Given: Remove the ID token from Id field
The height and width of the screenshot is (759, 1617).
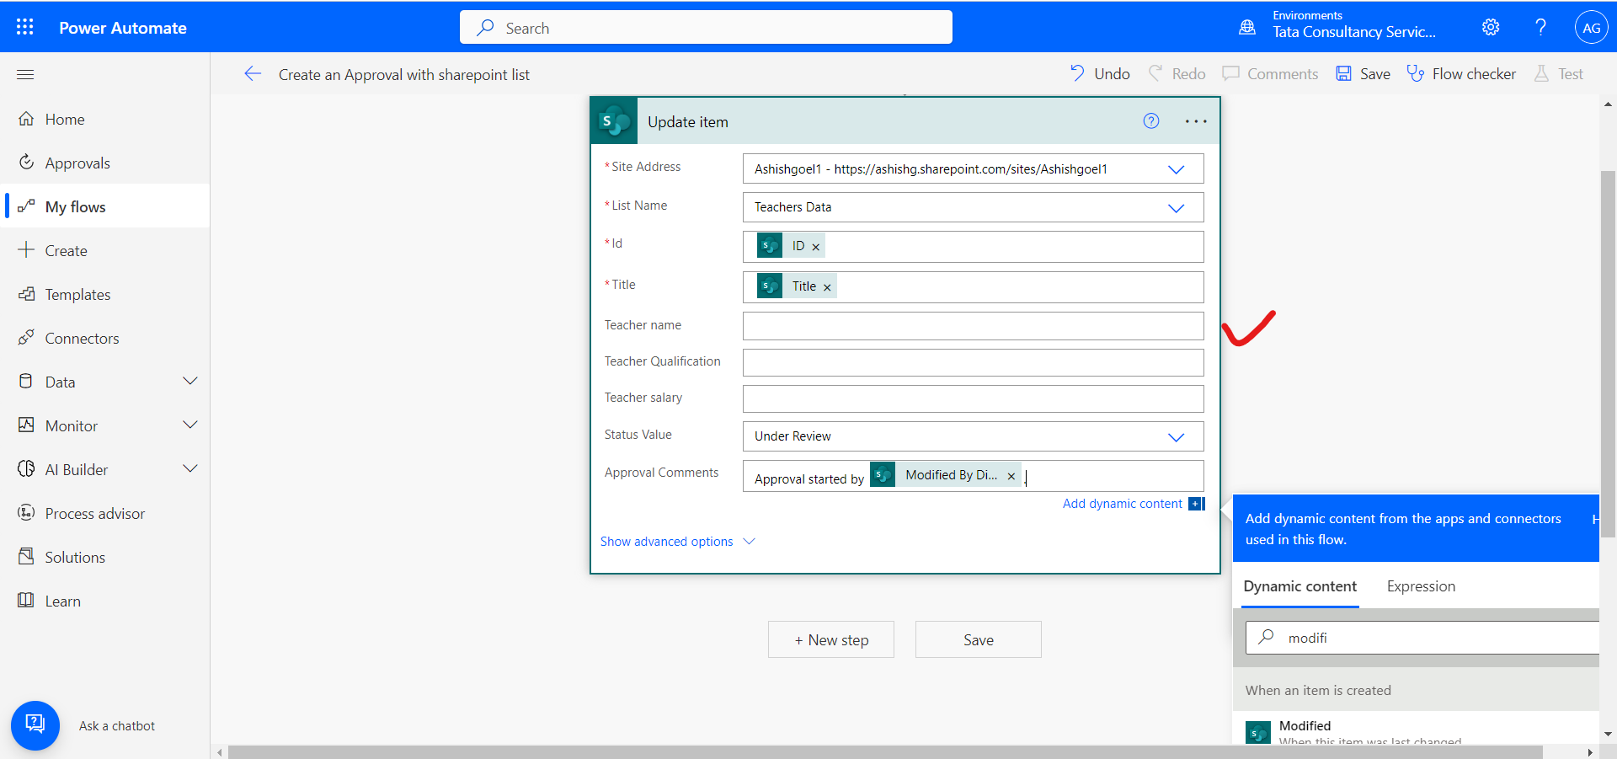Looking at the screenshot, I should coord(815,246).
